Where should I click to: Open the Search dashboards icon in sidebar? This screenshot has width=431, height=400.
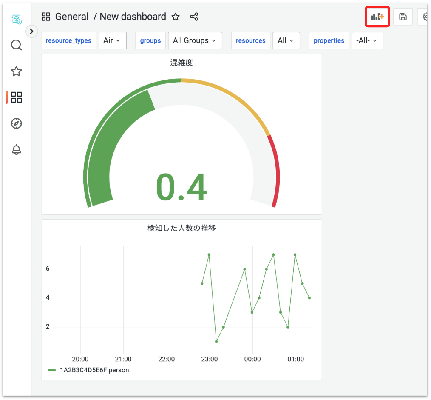[x=17, y=45]
